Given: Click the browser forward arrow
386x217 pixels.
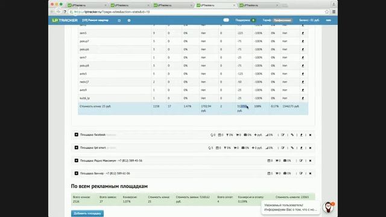Looking at the screenshot, I should [x=58, y=11].
